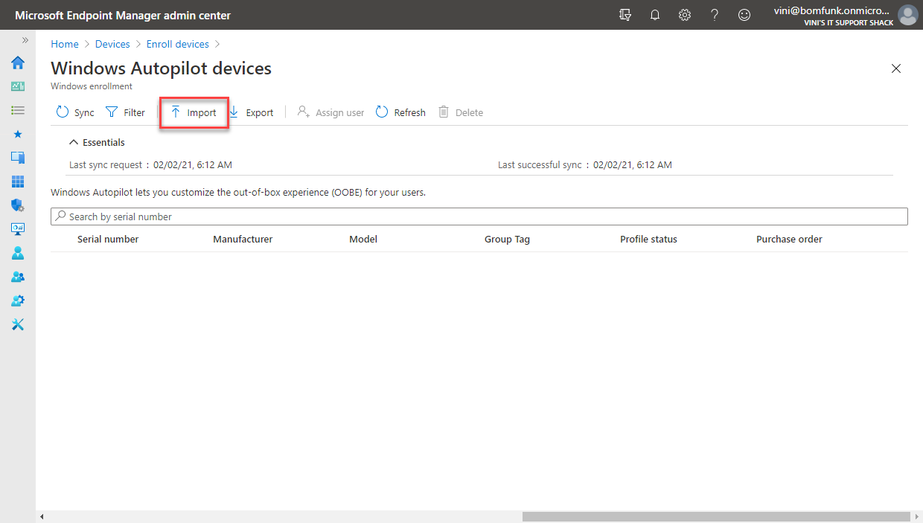The image size is (923, 523).
Task: Open All services list icon in sidebar
Action: tap(18, 110)
